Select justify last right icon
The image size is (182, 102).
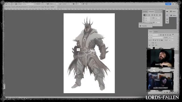157,15
